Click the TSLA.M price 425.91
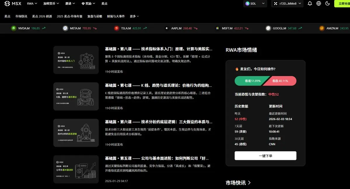The height and width of the screenshot is (189, 350). click(137, 28)
